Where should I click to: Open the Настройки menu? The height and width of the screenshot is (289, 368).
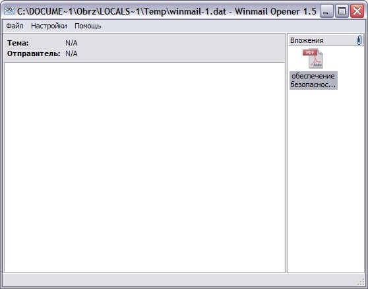(49, 26)
